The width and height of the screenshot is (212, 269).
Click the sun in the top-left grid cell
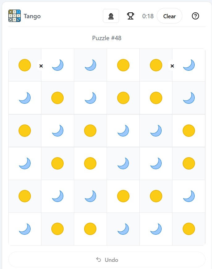pyautogui.click(x=25, y=65)
